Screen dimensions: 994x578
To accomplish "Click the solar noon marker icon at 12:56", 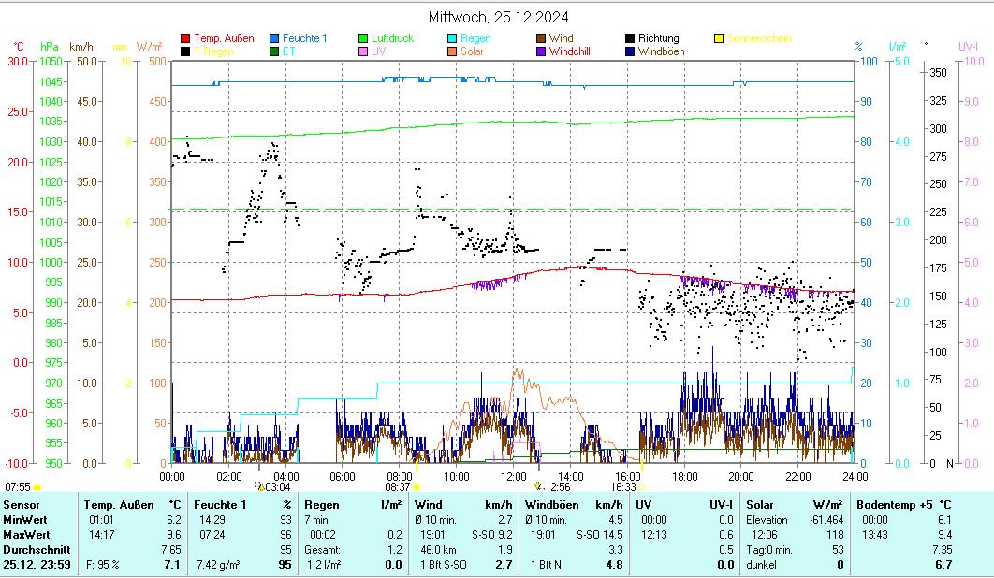I will [538, 486].
